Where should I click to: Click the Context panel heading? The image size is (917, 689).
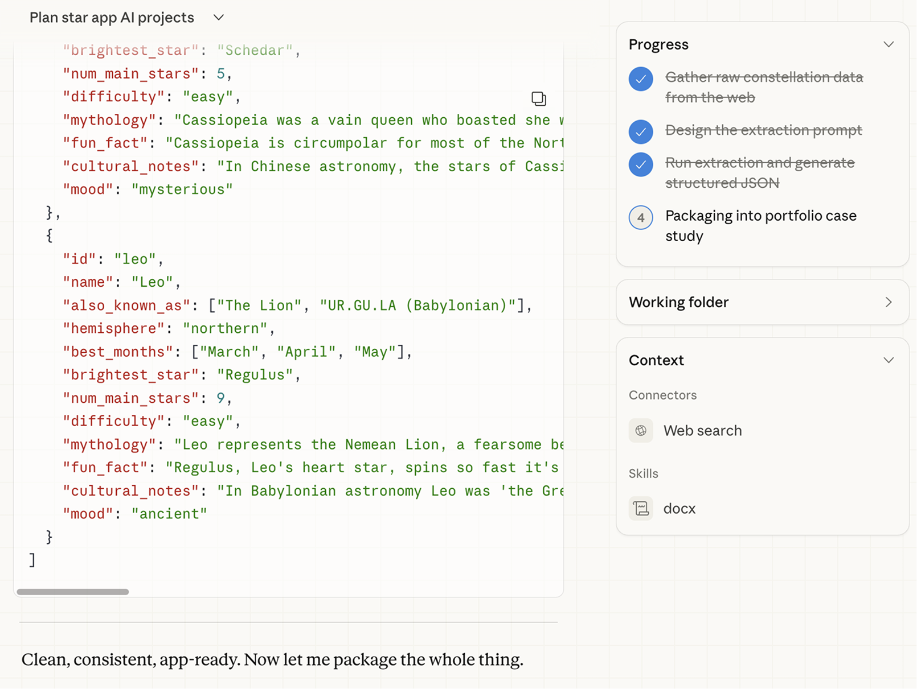click(656, 360)
